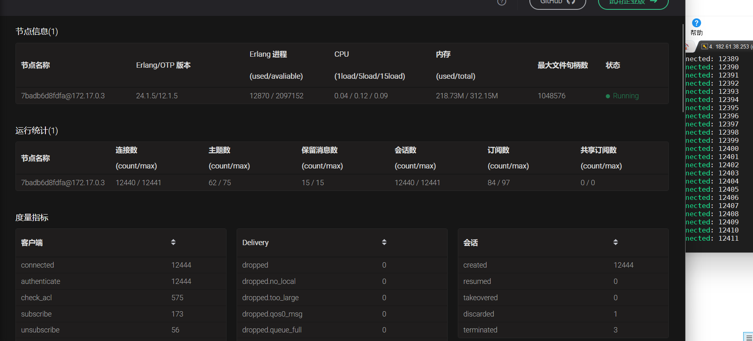753x341 pixels.
Task: Select the authenticate metric row
Action: [x=121, y=281]
